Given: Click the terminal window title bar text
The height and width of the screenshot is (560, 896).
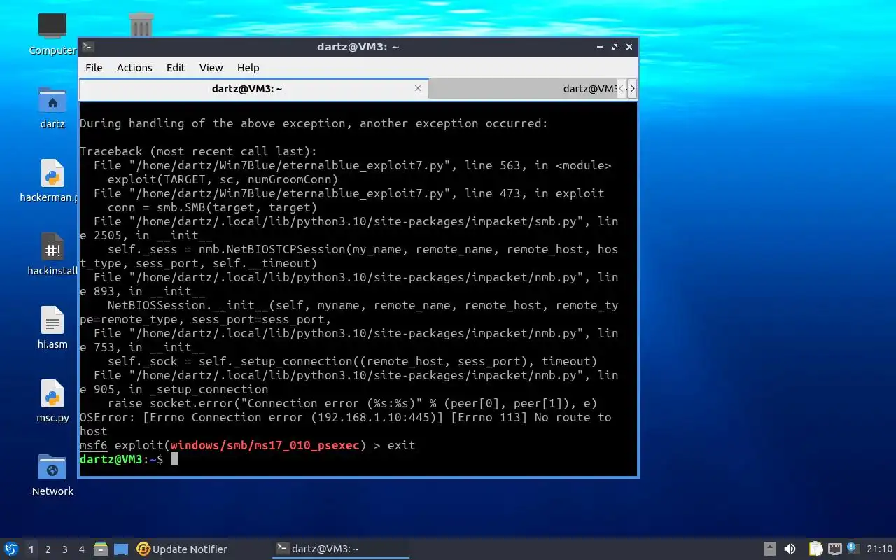Looking at the screenshot, I should [358, 47].
